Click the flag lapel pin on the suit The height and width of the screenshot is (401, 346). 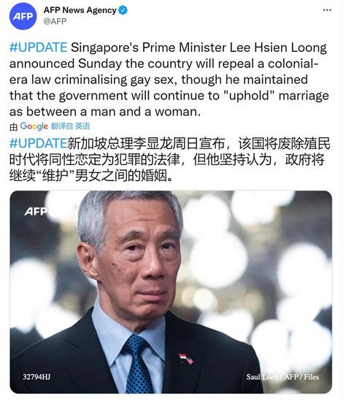(x=185, y=359)
